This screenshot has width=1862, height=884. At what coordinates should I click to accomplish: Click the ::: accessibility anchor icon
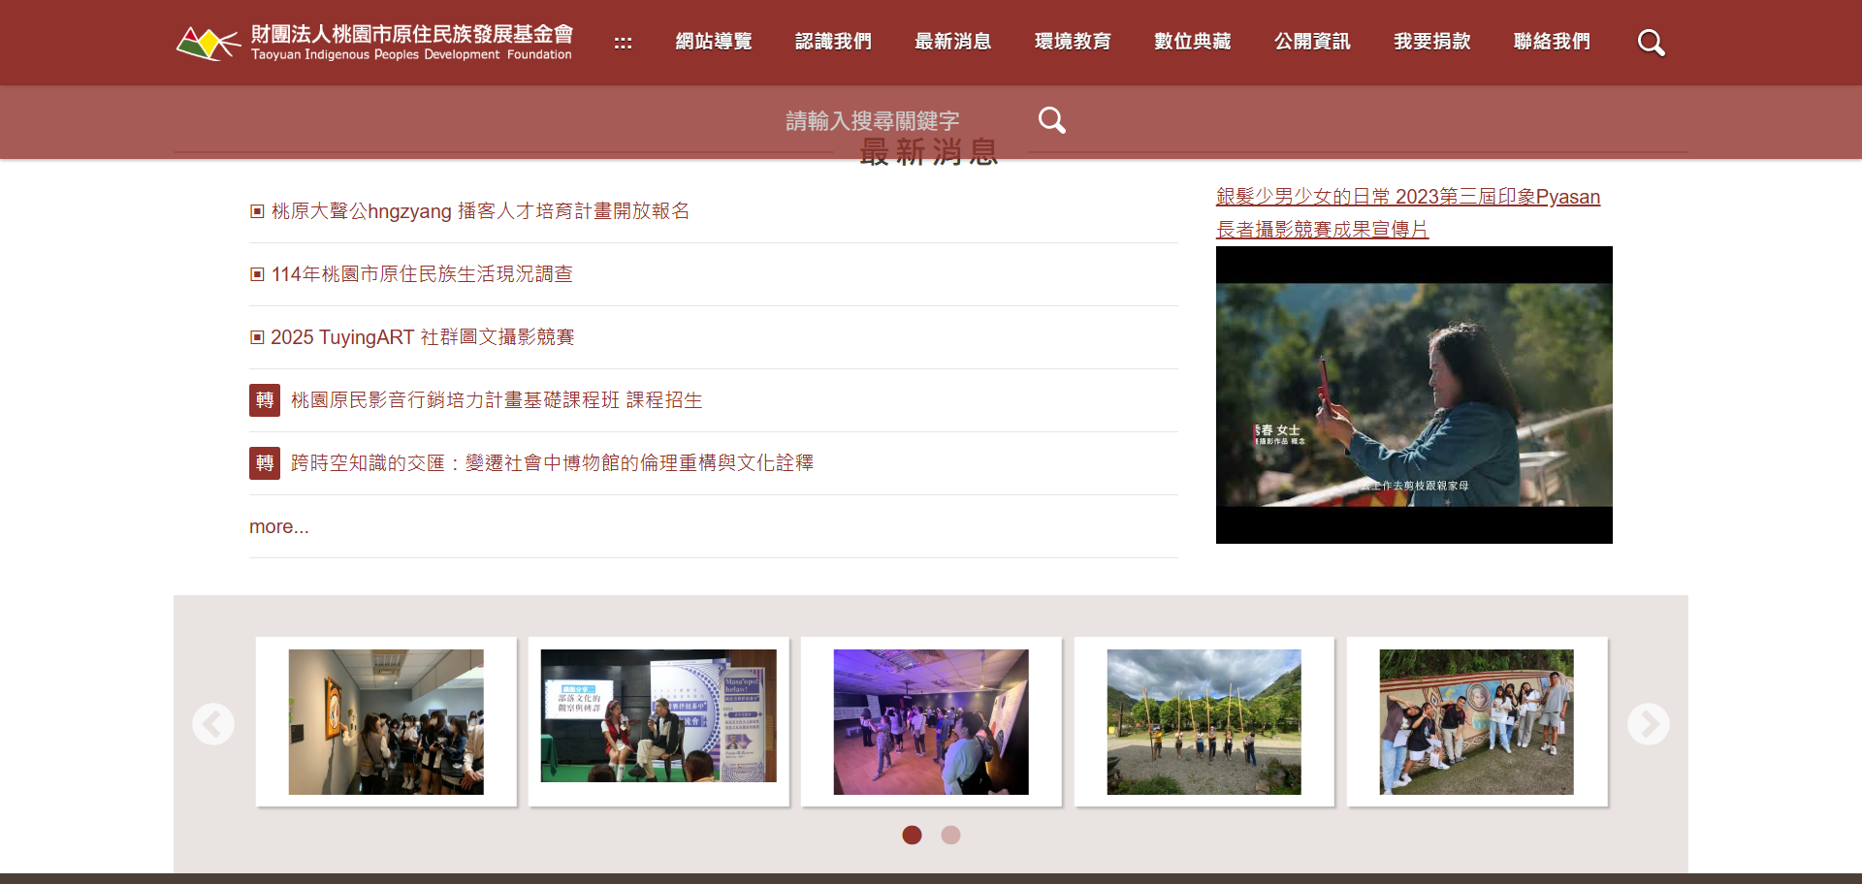pyautogui.click(x=623, y=43)
